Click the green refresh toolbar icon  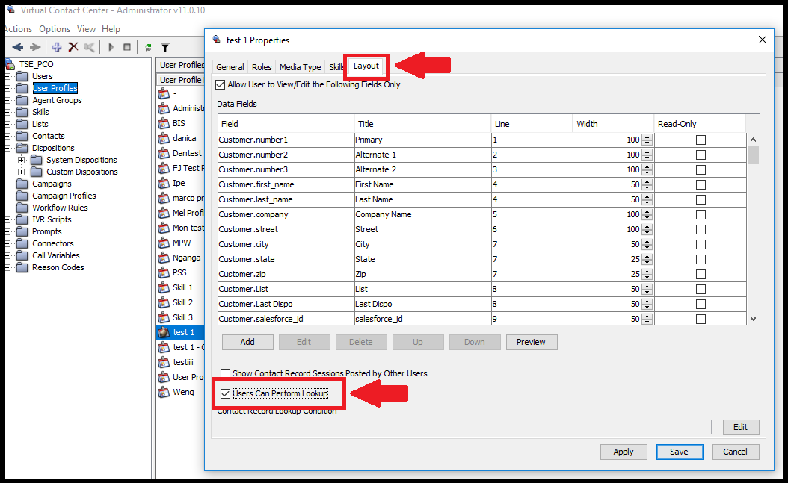[148, 47]
